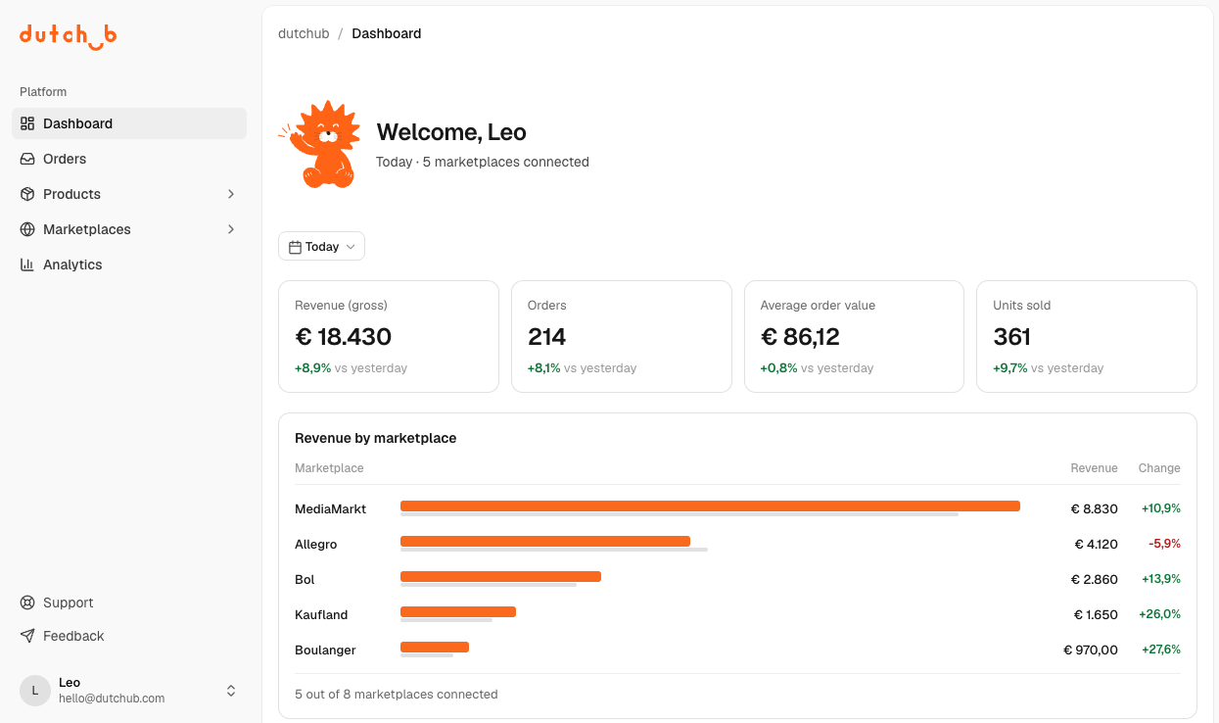Screen dimensions: 1219x723
Task: Click the Bol marketplace name
Action: pyautogui.click(x=305, y=580)
